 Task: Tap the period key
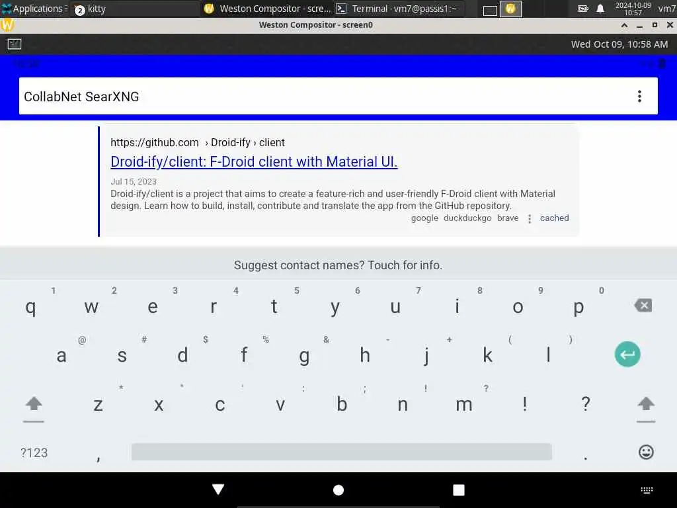point(586,457)
